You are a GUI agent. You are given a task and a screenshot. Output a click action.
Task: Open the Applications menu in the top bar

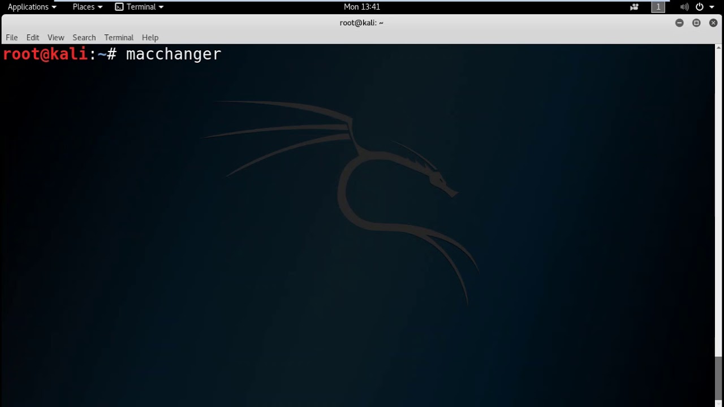[32, 7]
